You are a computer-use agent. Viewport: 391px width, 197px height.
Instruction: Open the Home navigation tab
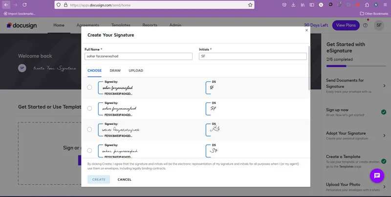coord(59,25)
